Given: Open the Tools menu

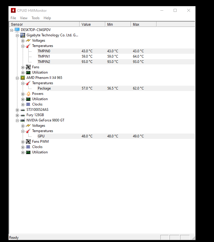Looking at the screenshot, I should (36, 18).
